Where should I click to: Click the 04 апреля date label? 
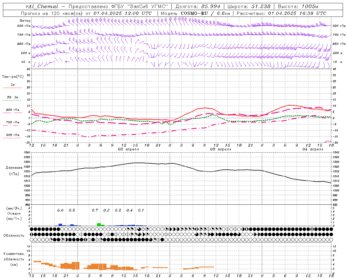(313, 149)
